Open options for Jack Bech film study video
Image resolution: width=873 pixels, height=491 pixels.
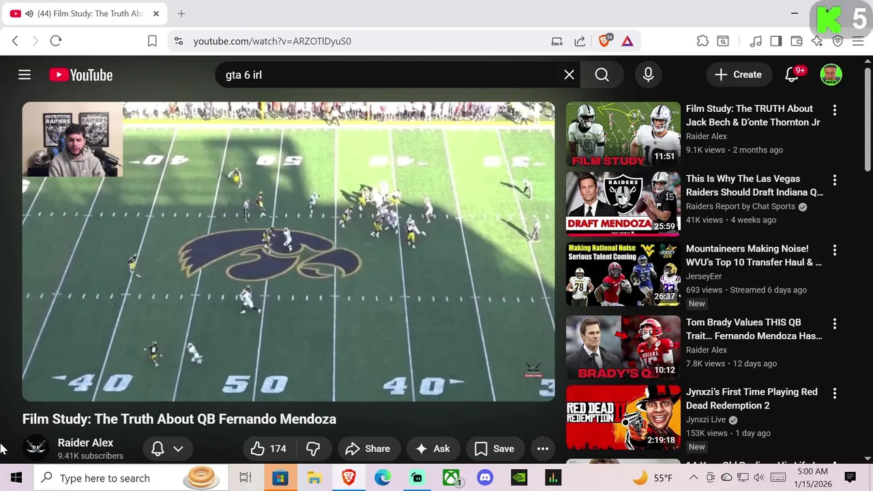(x=834, y=110)
